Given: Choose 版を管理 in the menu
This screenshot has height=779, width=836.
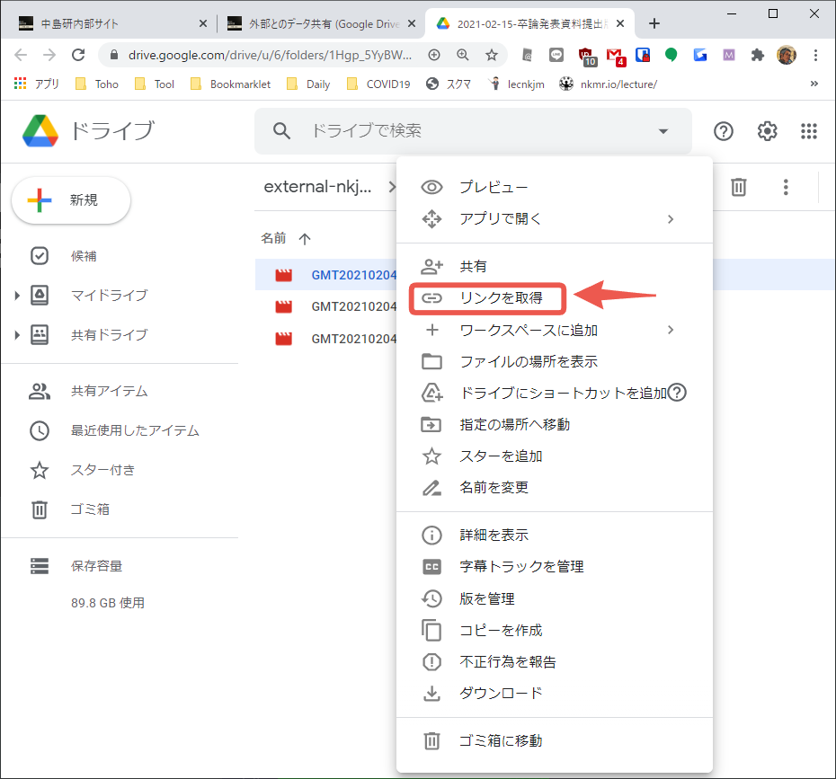Looking at the screenshot, I should coord(555,599).
